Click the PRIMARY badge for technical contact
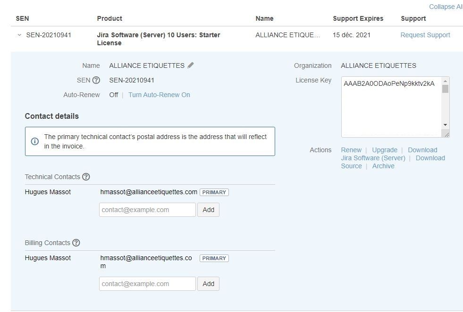Viewport: 463px width, 312px height. (214, 192)
